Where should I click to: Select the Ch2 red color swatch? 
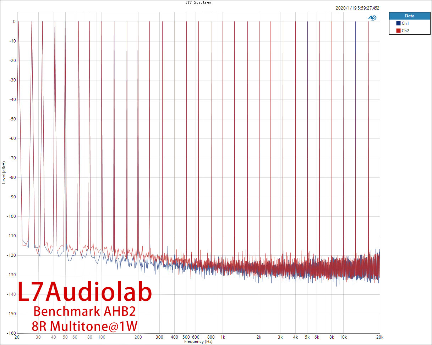coord(398,31)
